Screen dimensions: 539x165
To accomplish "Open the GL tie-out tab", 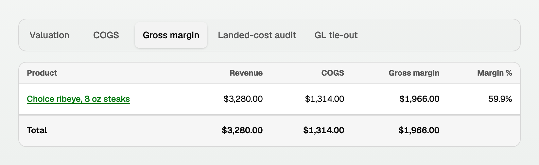I will [x=336, y=35].
